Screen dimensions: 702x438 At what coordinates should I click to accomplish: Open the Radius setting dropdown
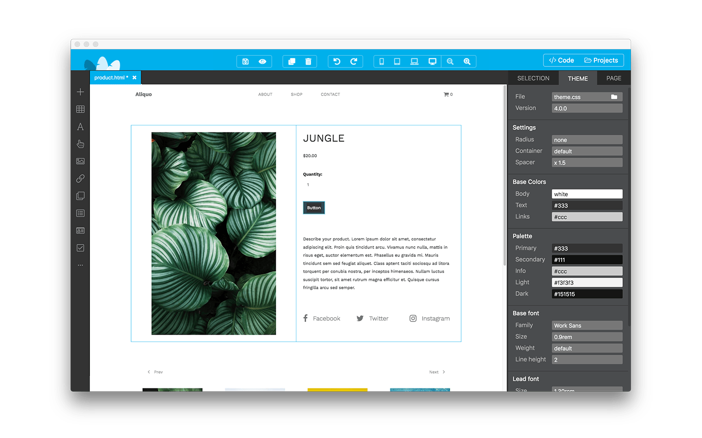tap(587, 139)
